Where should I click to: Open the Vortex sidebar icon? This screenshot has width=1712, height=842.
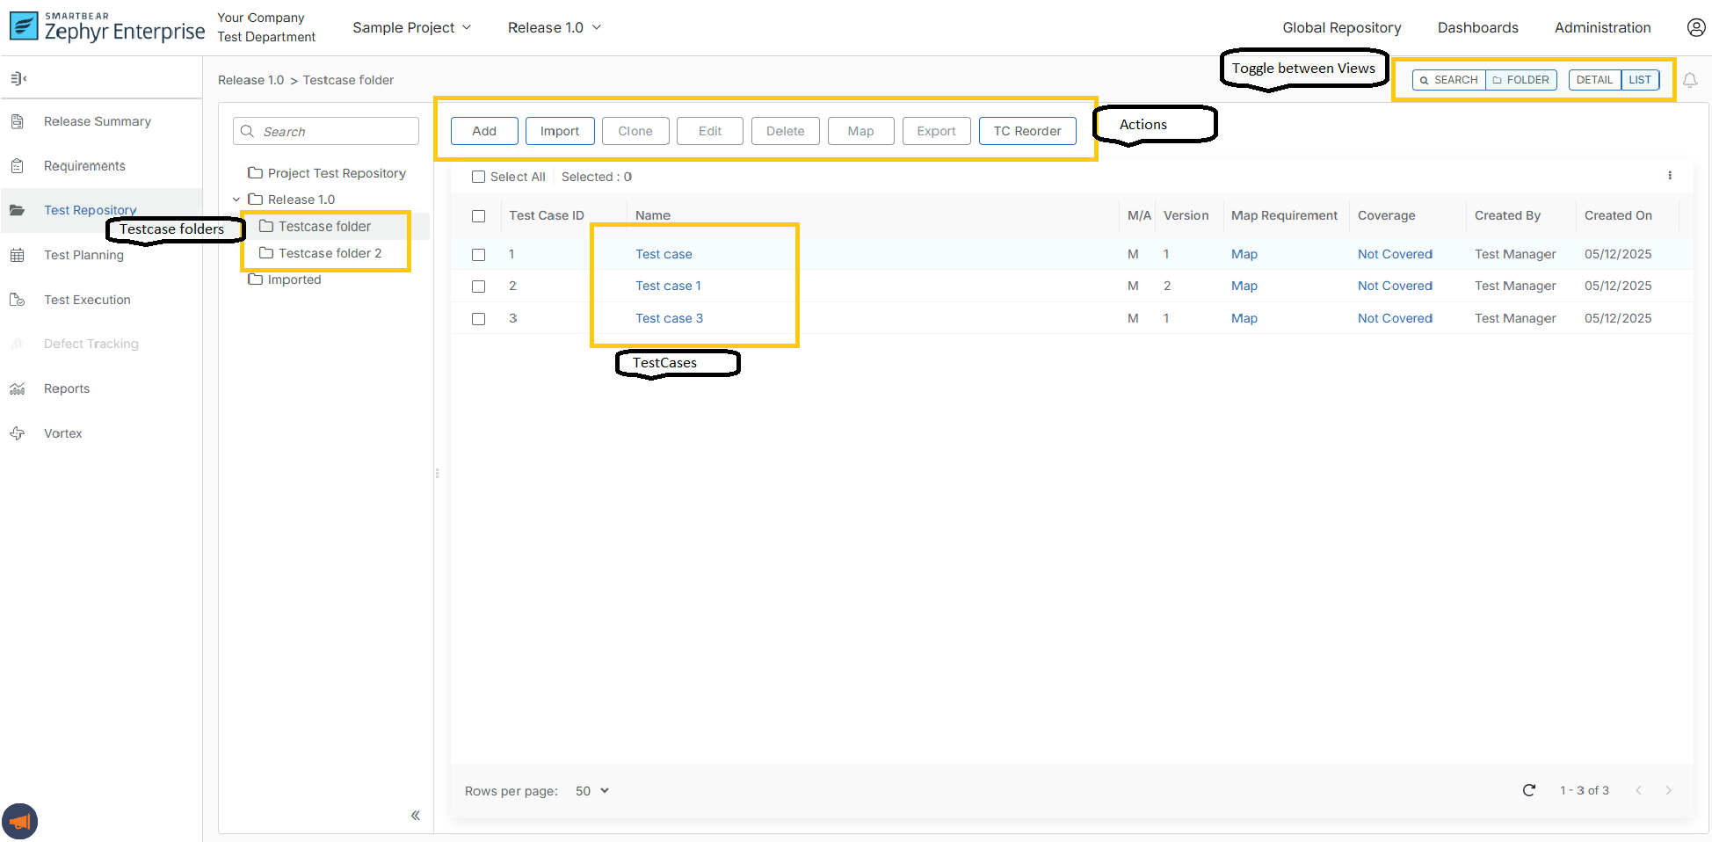point(18,433)
